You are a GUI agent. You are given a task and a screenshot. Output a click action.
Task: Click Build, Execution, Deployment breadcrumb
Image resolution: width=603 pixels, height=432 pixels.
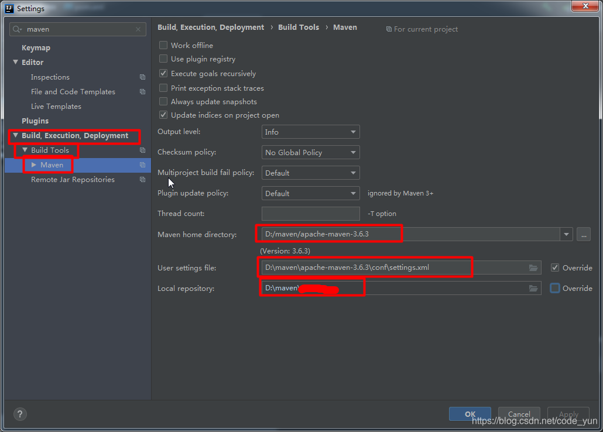click(x=211, y=28)
